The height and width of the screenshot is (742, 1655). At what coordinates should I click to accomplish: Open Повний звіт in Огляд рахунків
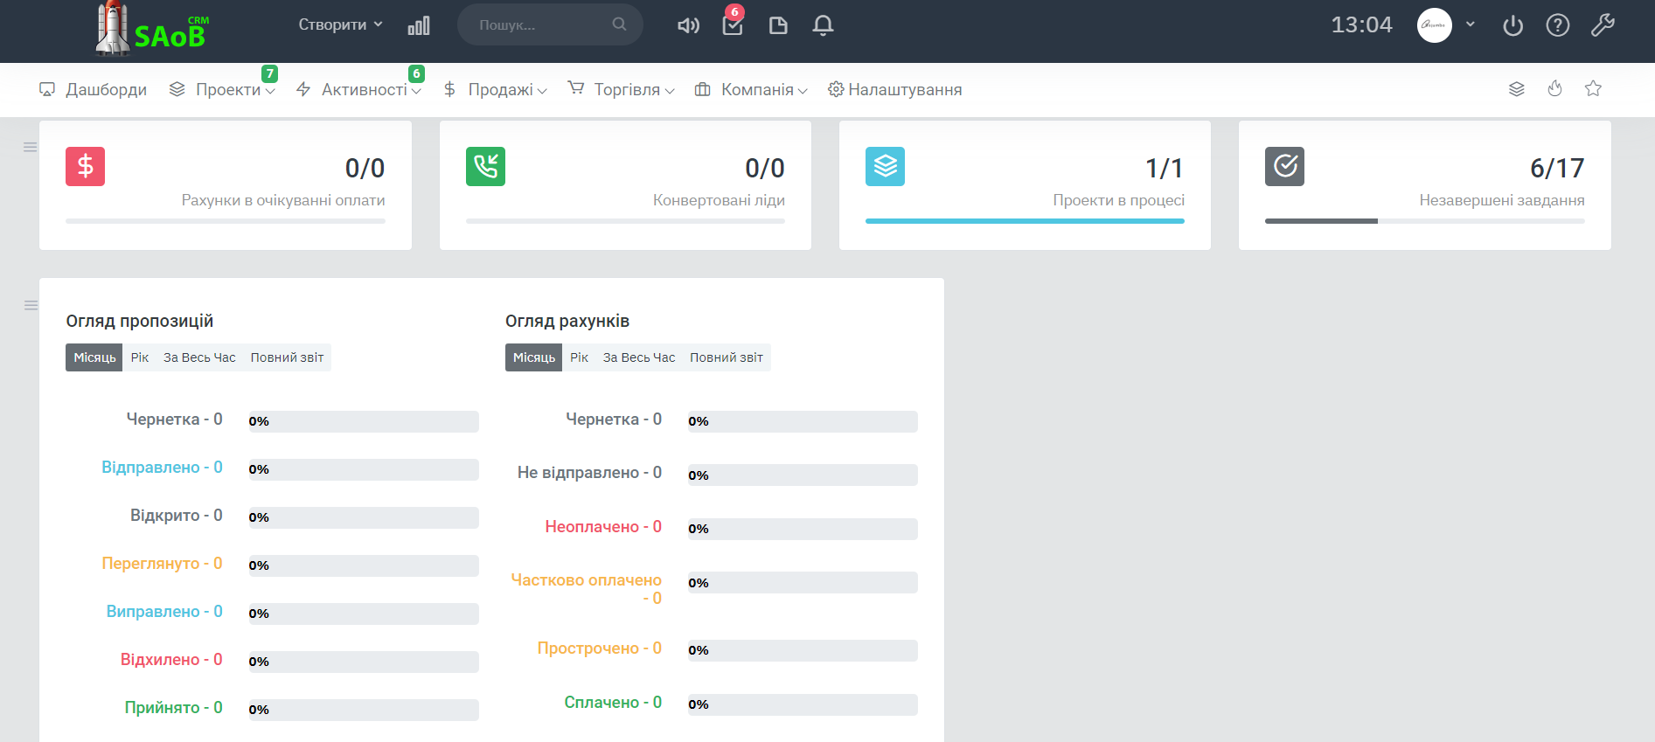pos(727,357)
